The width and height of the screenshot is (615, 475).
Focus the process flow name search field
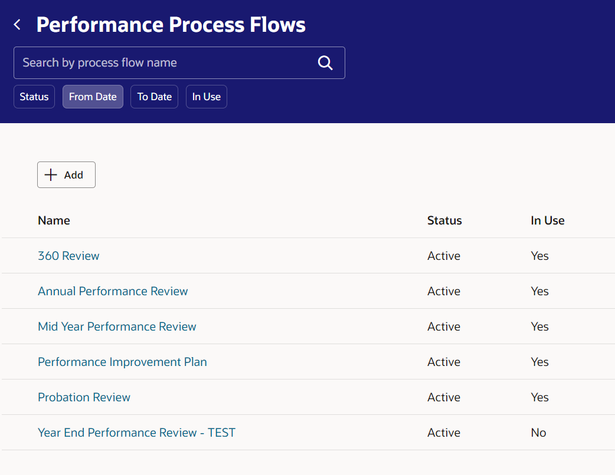[179, 62]
